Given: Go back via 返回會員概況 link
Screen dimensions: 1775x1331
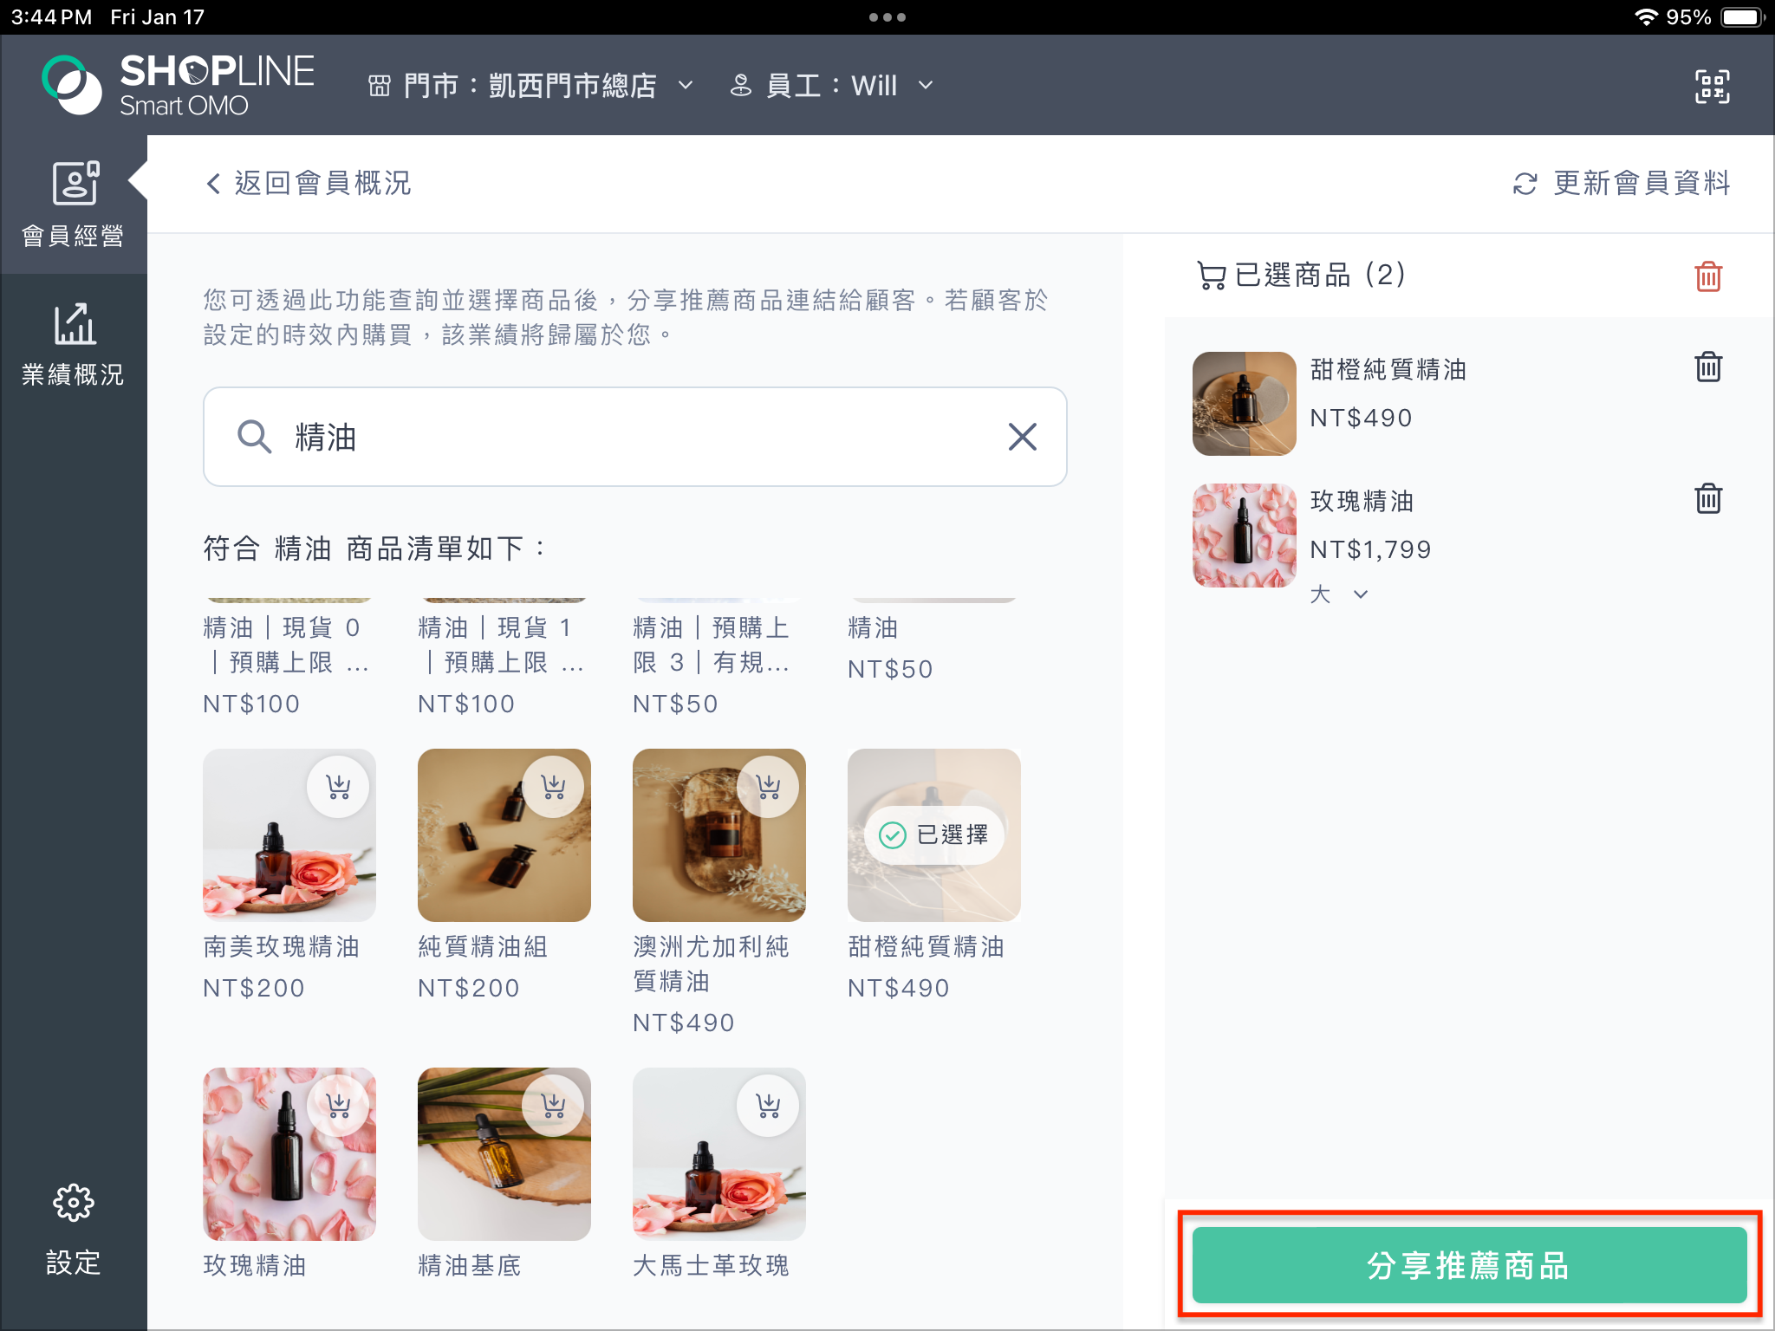Looking at the screenshot, I should click(x=309, y=183).
